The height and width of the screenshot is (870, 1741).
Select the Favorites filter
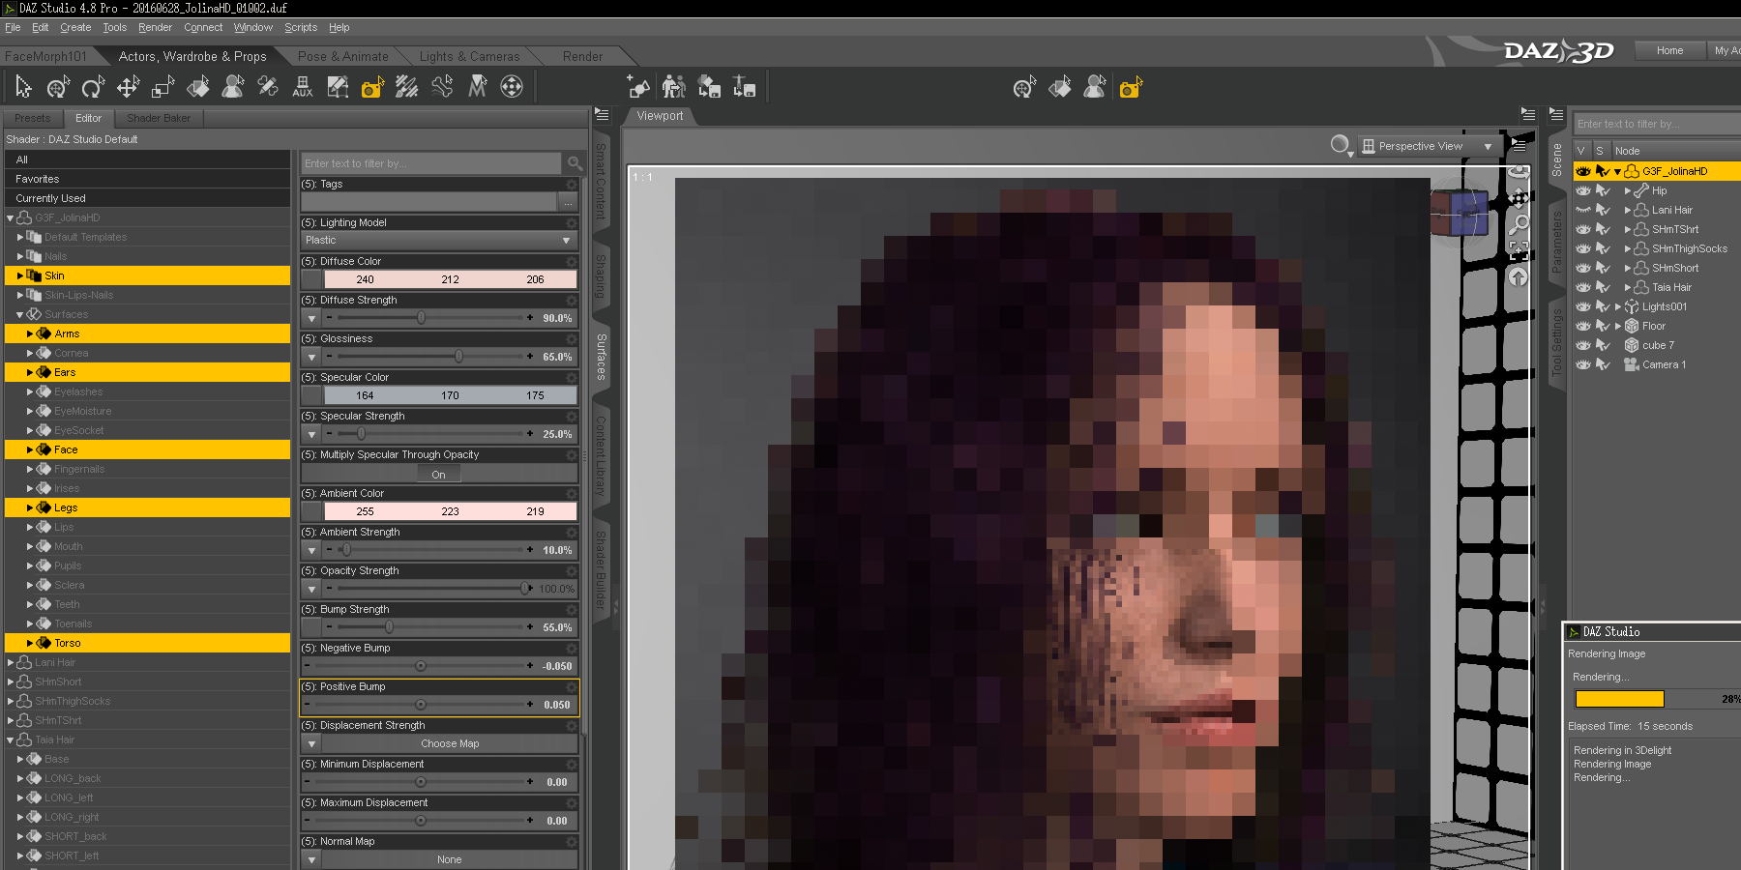coord(147,179)
